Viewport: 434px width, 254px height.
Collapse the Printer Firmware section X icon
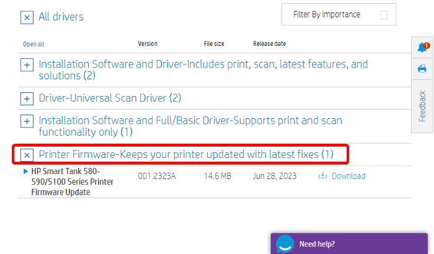(27, 154)
